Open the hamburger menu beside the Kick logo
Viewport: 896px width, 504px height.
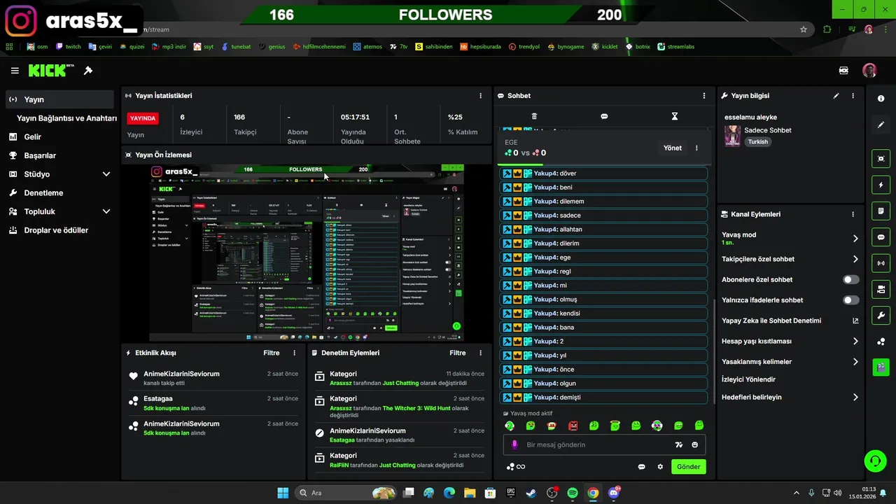click(15, 71)
